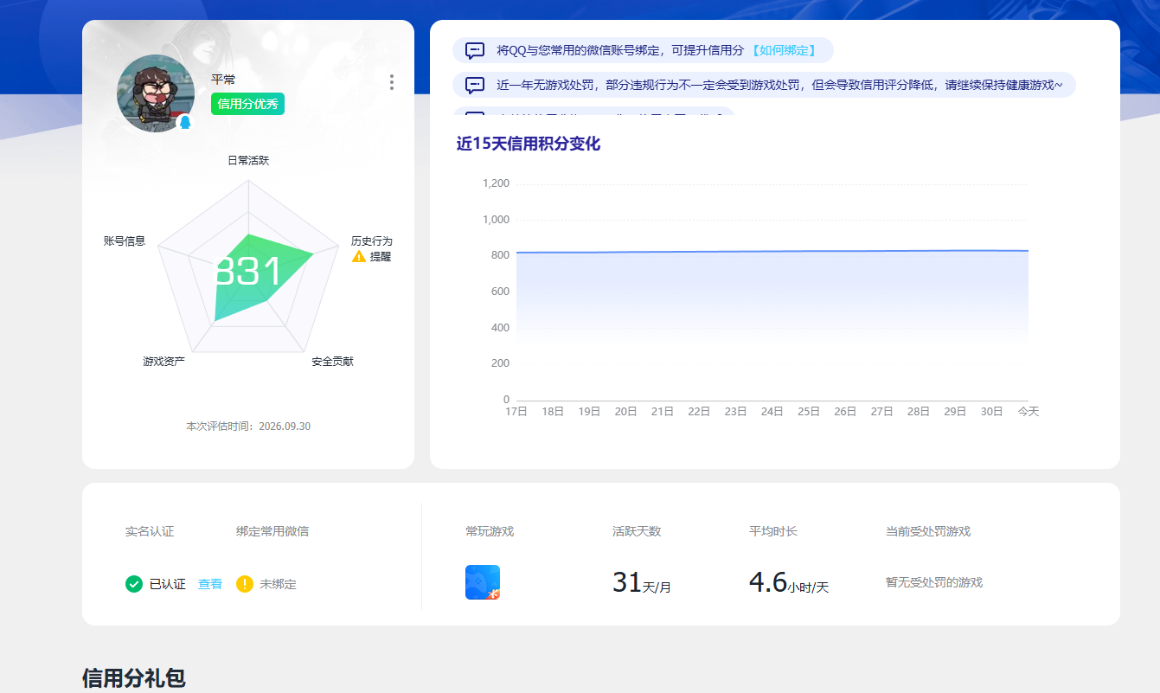This screenshot has width=1160, height=693.
Task: Click the chat bubble icon beside QQ binding tip
Action: pyautogui.click(x=475, y=50)
